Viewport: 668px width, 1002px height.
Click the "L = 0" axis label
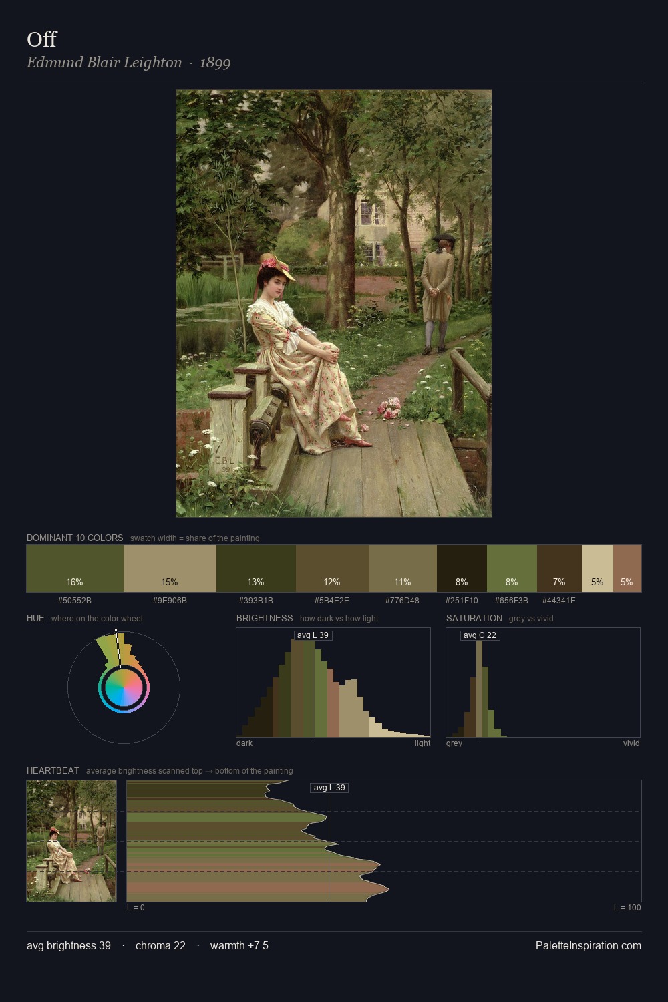(136, 908)
